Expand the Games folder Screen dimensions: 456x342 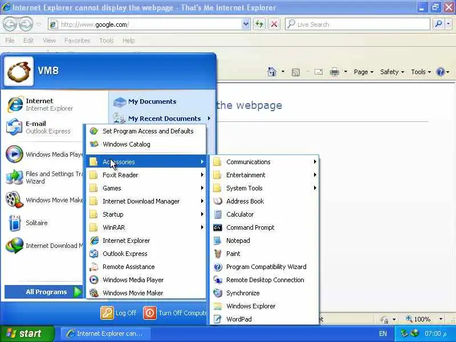tap(146, 188)
